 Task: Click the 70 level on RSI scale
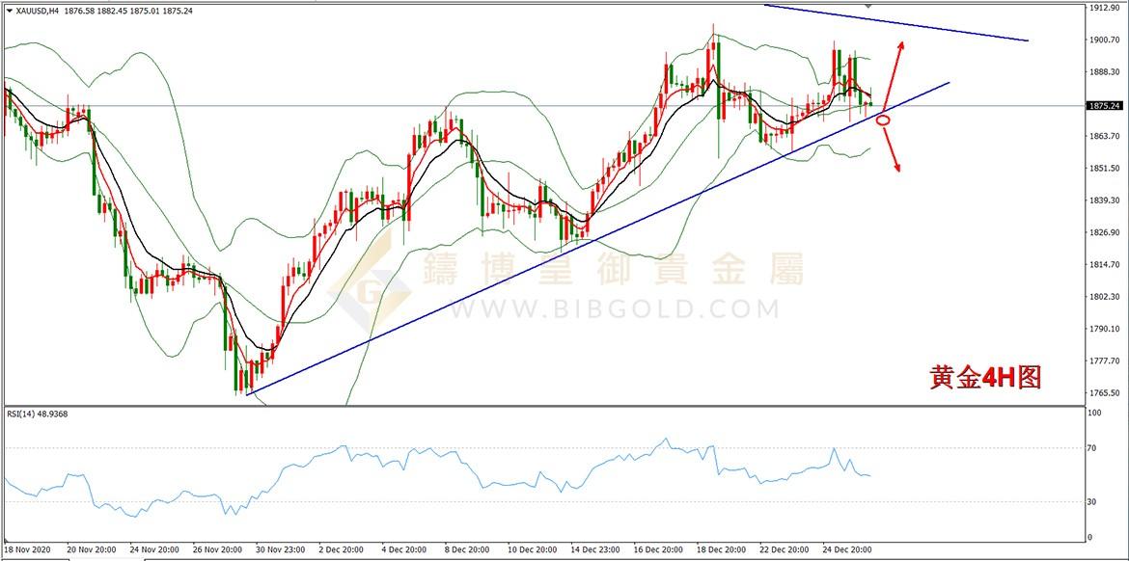click(x=1093, y=448)
